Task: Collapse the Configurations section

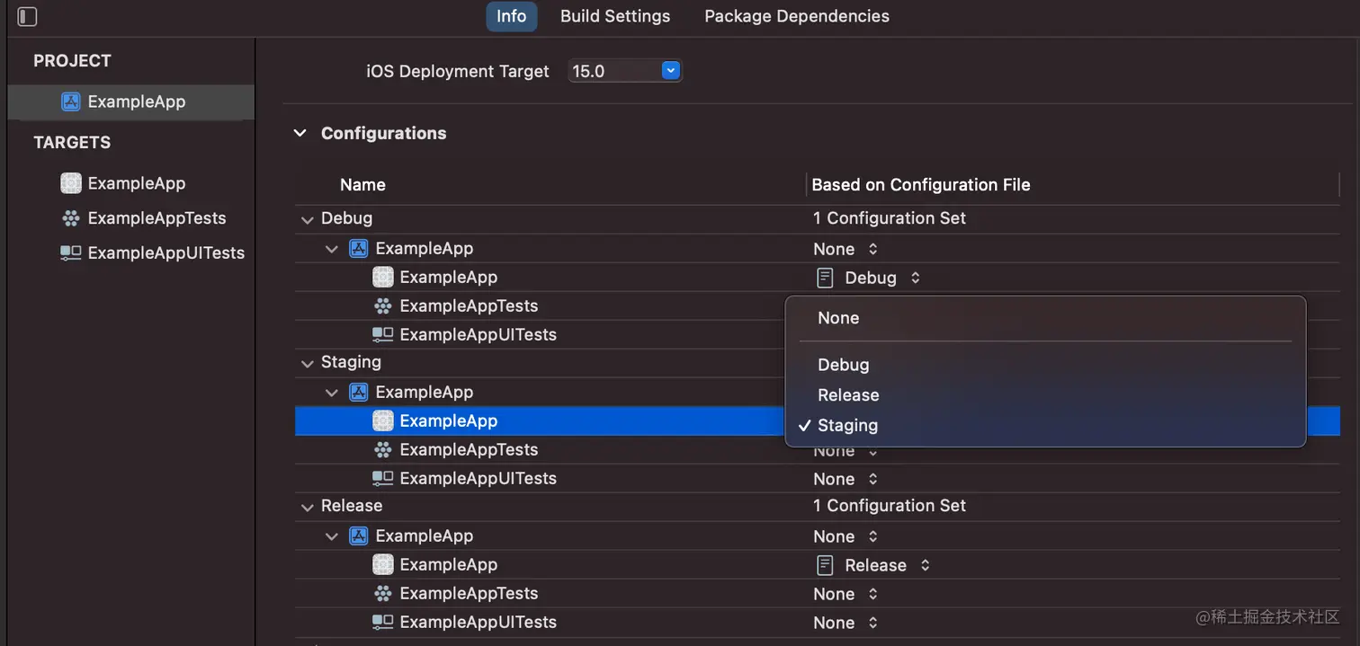Action: pos(300,133)
